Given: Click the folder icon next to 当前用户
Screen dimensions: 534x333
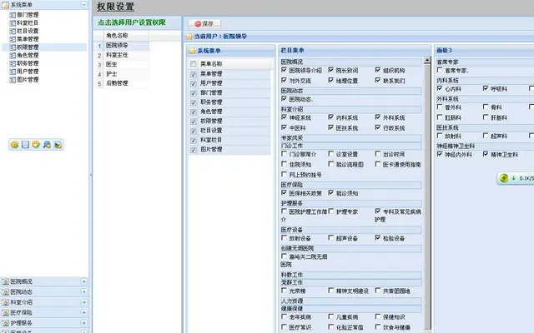Looking at the screenshot, I should tap(189, 37).
